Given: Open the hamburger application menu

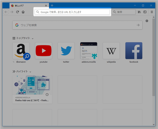Looking at the screenshot, I should point(152,12).
